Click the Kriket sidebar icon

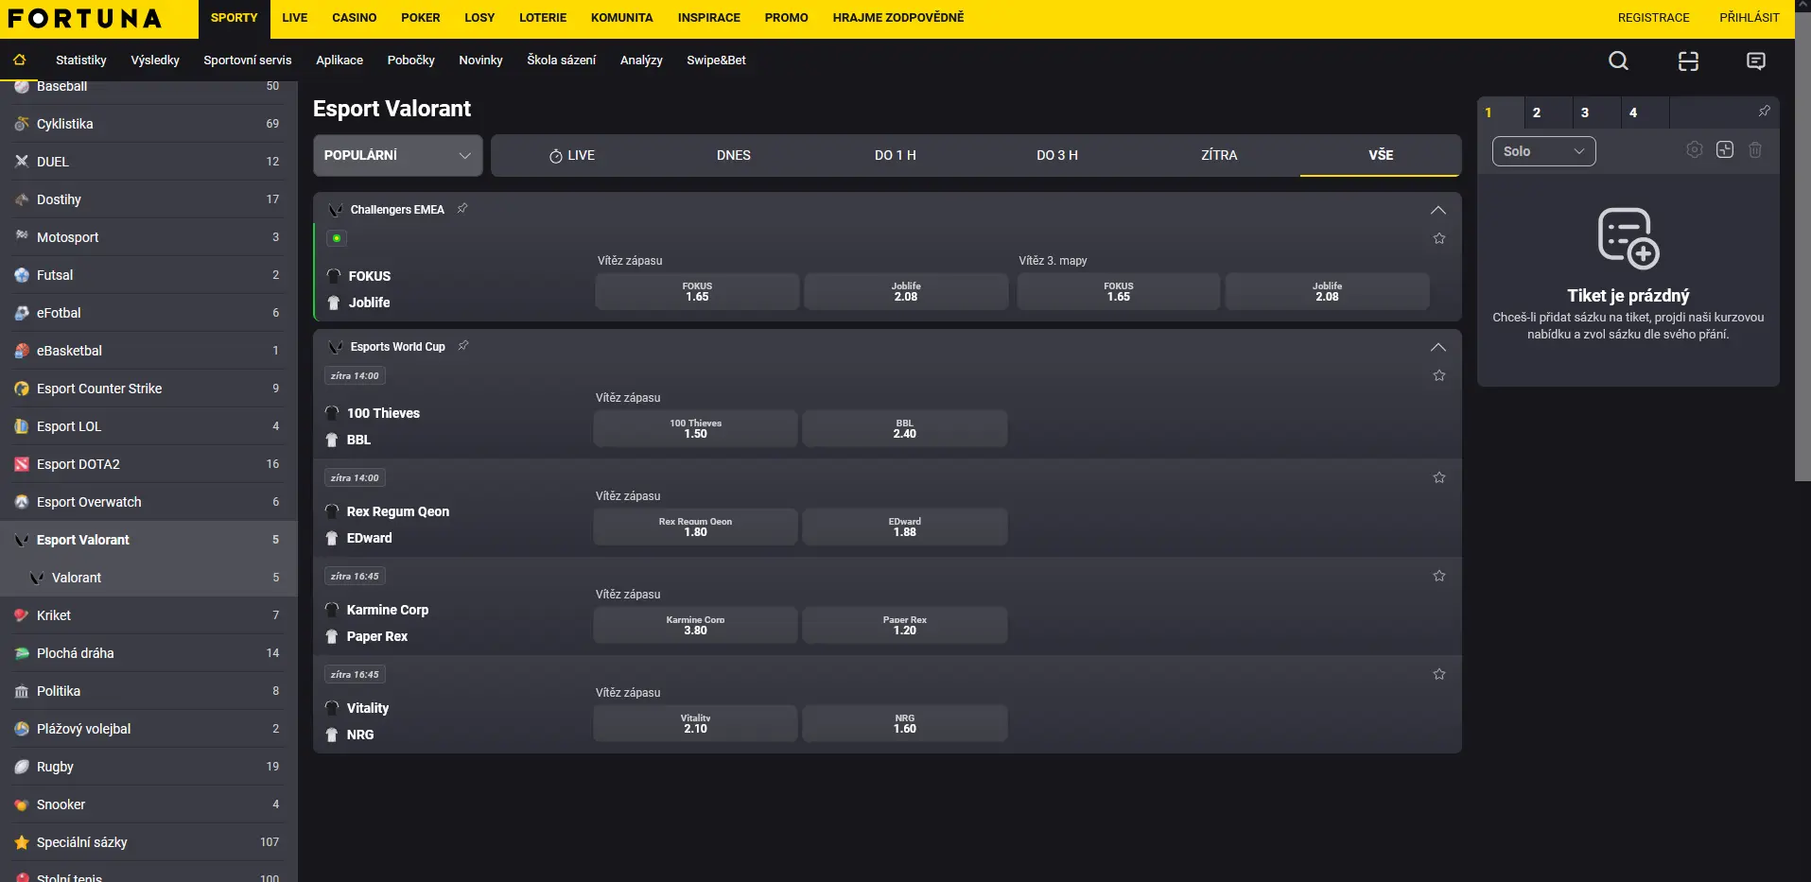click(x=22, y=615)
